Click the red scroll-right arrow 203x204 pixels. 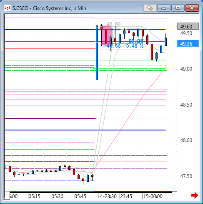pos(195,195)
